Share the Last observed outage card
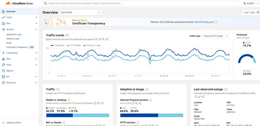 pos(203,97)
